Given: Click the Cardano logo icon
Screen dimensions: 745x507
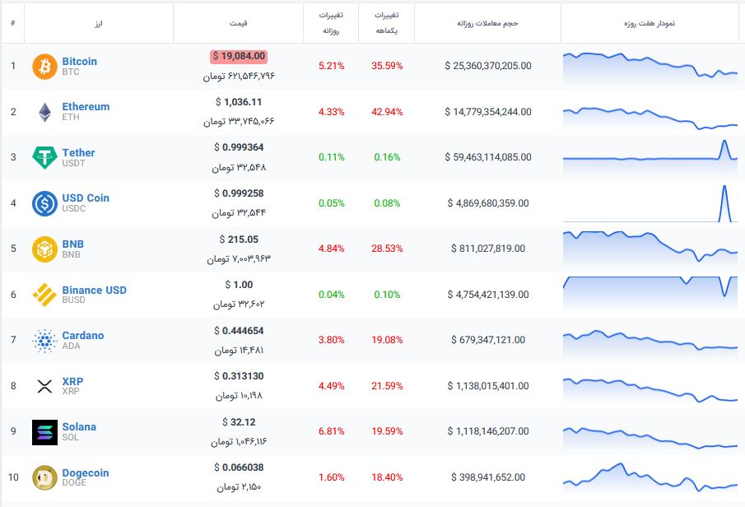Looking at the screenshot, I should click(44, 340).
